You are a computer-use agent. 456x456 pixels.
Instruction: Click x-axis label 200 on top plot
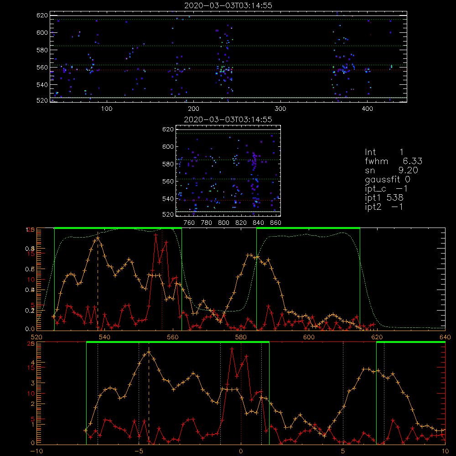[x=193, y=109]
